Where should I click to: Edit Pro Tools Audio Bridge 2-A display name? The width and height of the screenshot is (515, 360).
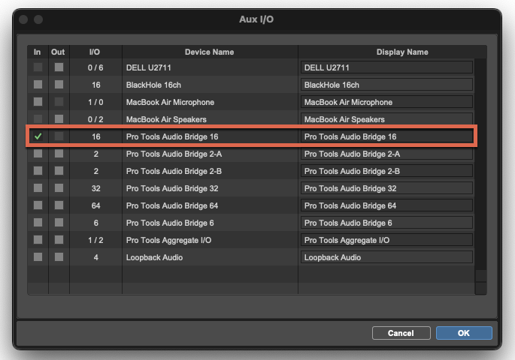(386, 154)
